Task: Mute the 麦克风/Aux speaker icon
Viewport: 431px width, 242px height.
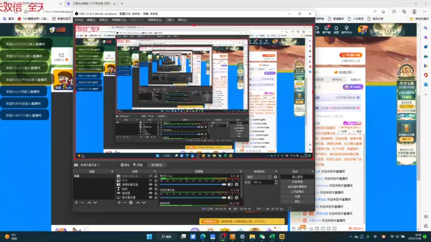Action: (x=230, y=184)
